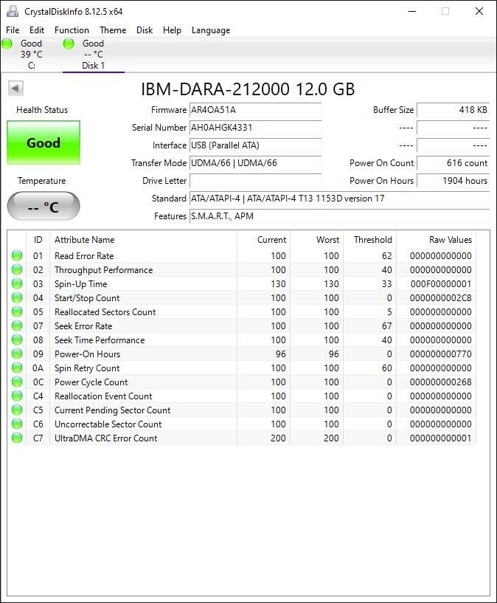Click the Firmware field AR4OA51A
The width and height of the screenshot is (497, 603).
click(255, 110)
